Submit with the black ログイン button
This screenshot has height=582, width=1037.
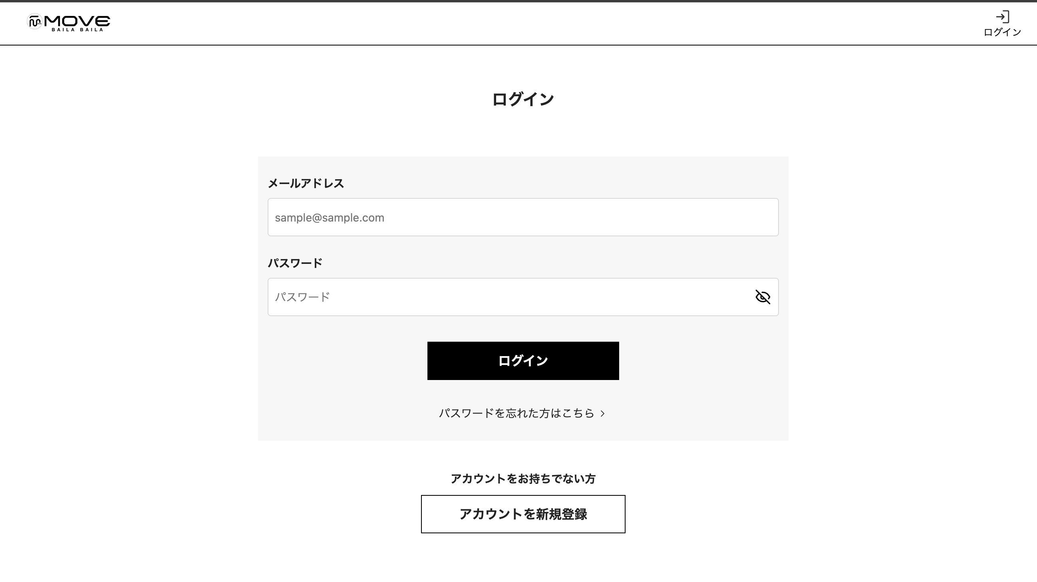click(x=523, y=361)
